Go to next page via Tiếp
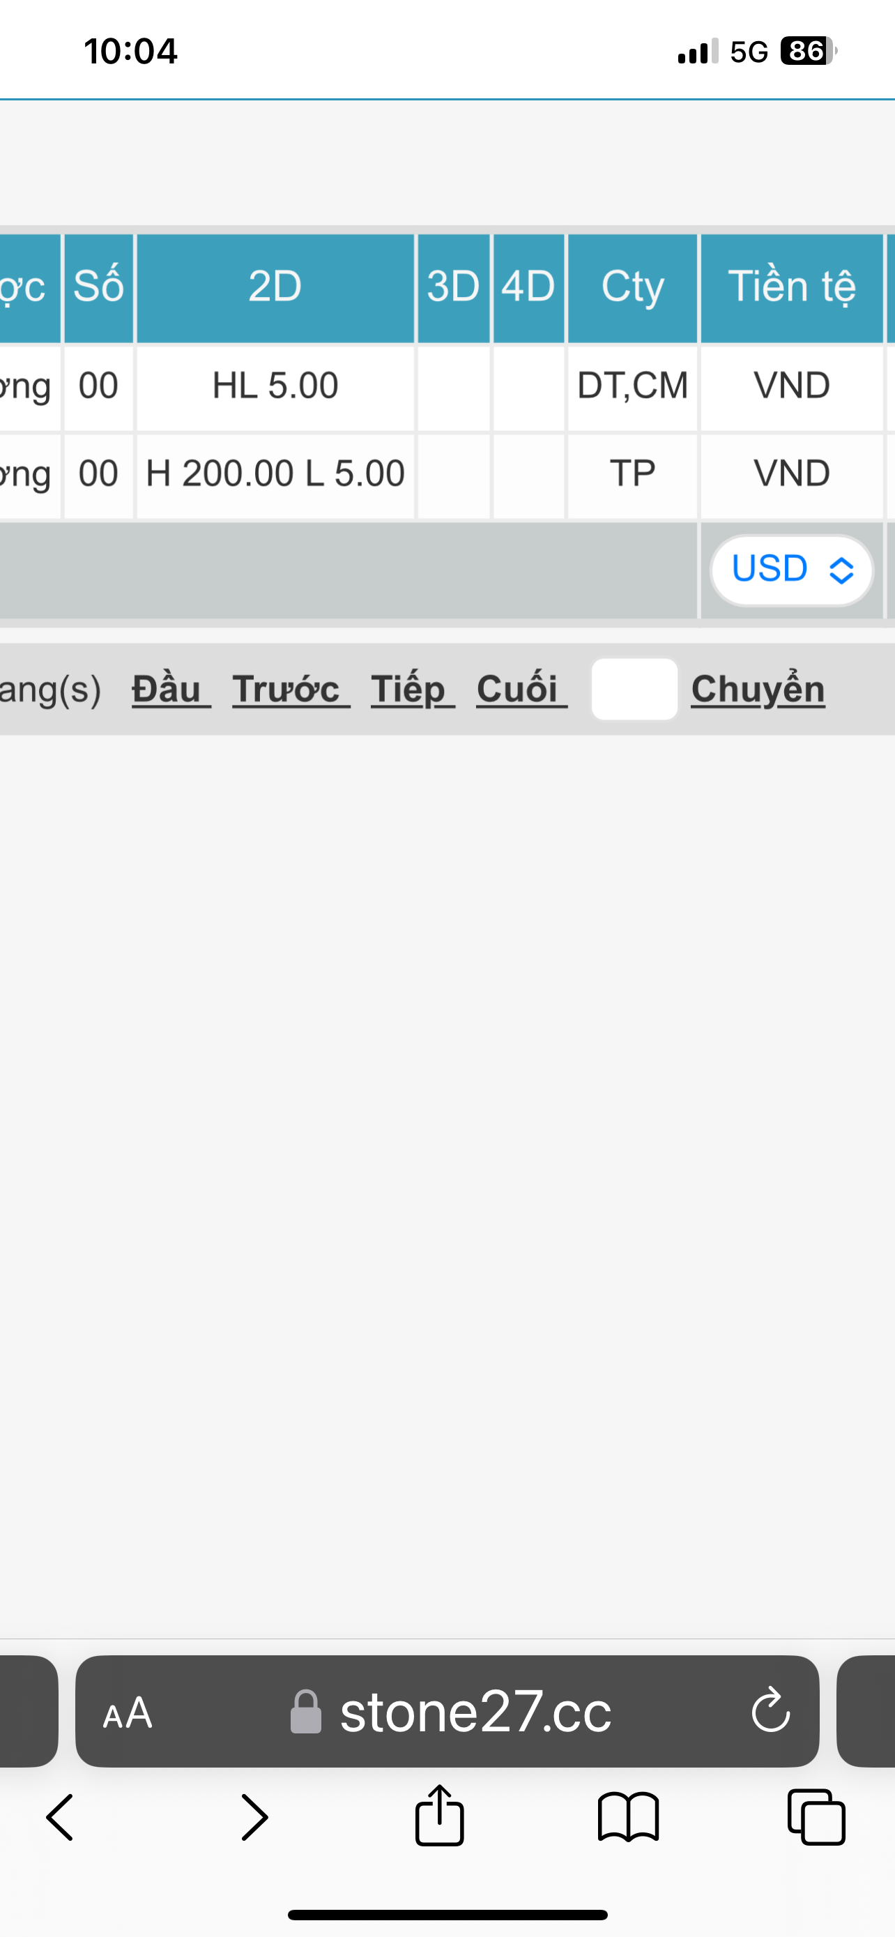The width and height of the screenshot is (895, 1937). 413,689
